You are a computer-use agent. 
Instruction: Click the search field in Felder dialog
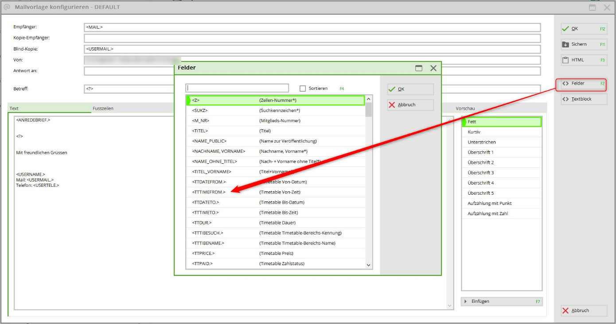[x=237, y=88]
